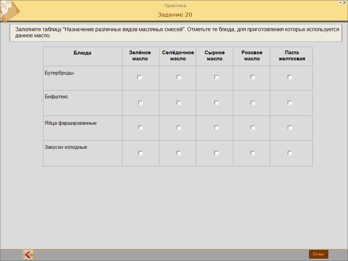The image size is (348, 261).
Task: Tick Сырное масло for Яйца фаршированные
Action: 216,128
